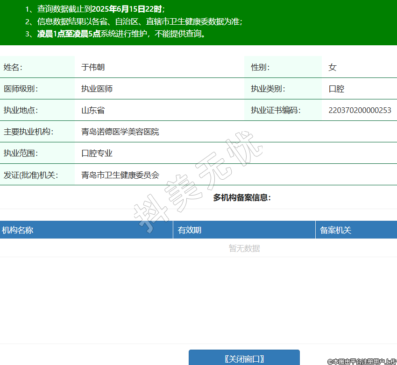The width and height of the screenshot is (397, 365).
Task: Click the 执业地点 value 山东省
Action: (93, 110)
